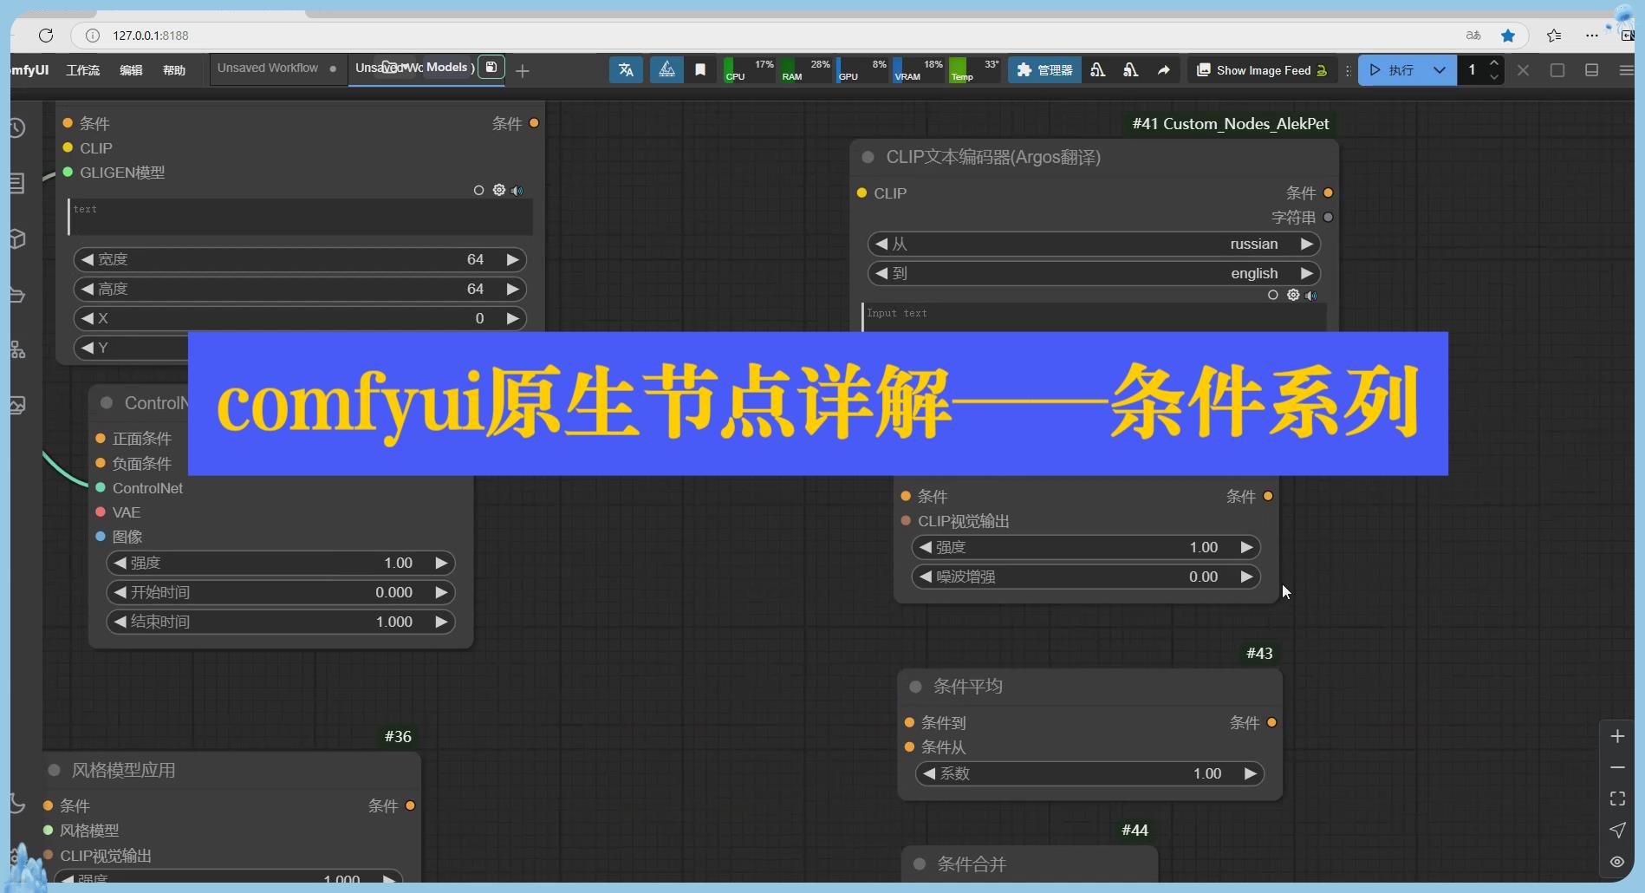This screenshot has width=1645, height=893.
Task: Click the GLIGEN node text input box
Action: [x=300, y=217]
